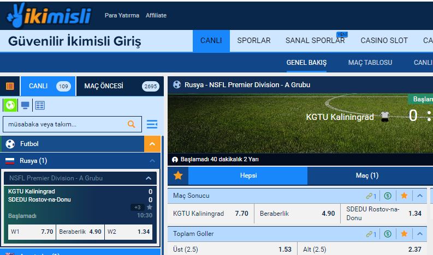Select the CANLI 109 sidebar tab
Image resolution: width=433 pixels, height=255 pixels.
coord(48,86)
